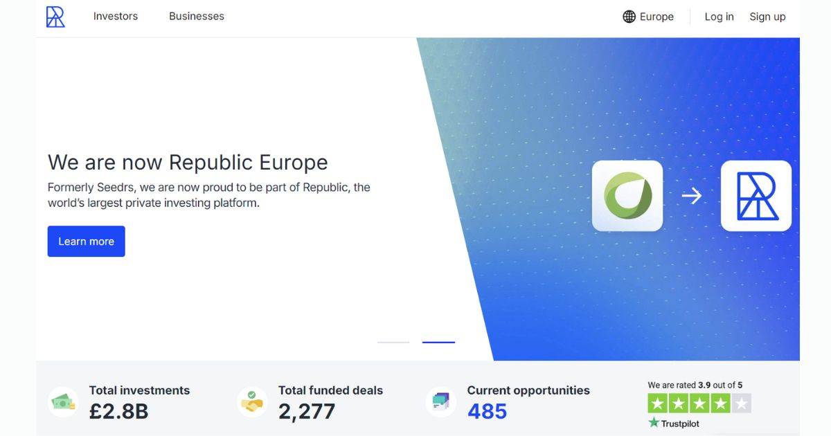
Task: Click the Sign up link
Action: pyautogui.click(x=767, y=16)
